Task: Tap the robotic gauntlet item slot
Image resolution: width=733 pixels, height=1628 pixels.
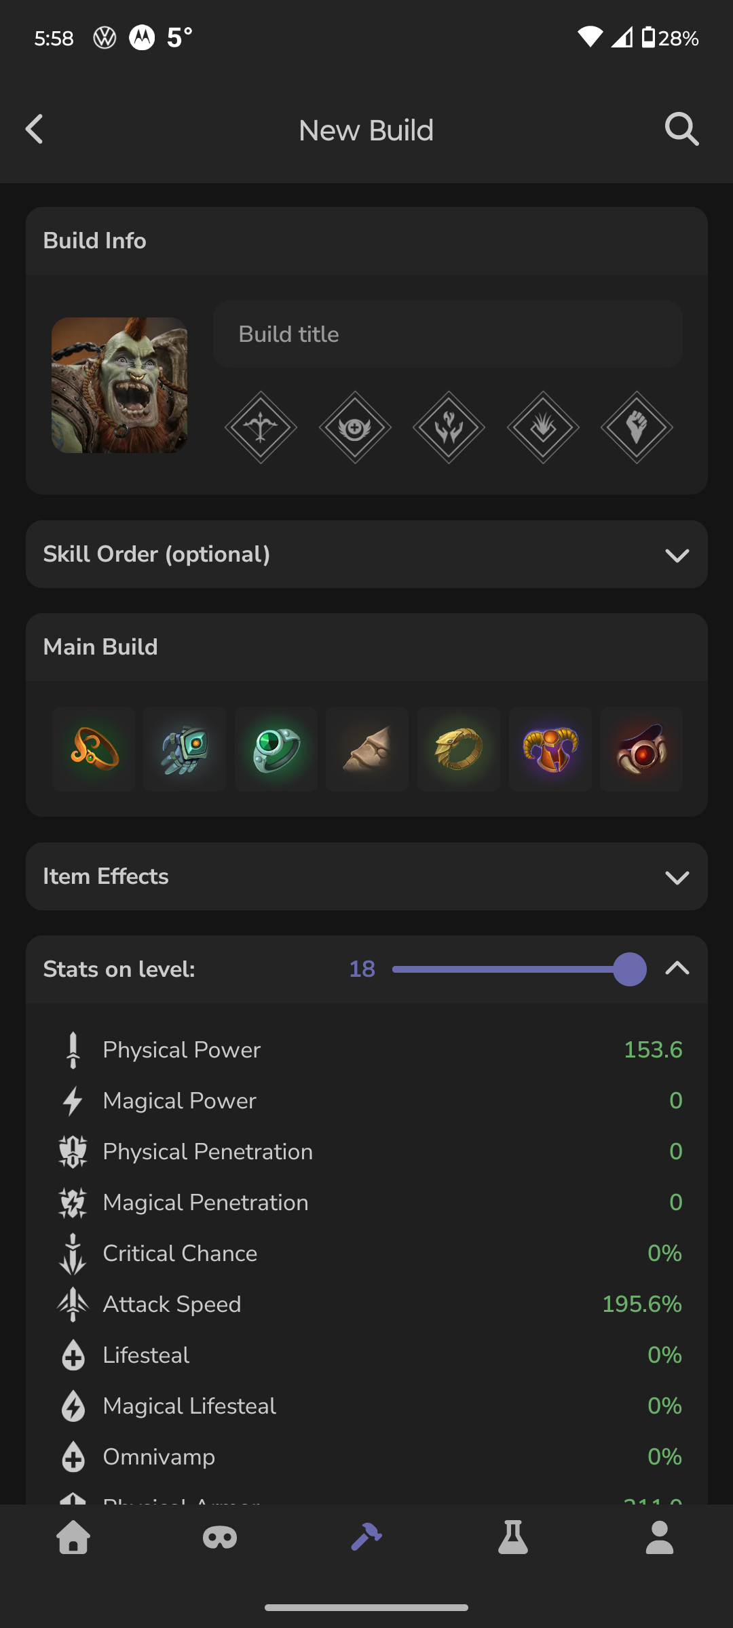Action: coord(185,749)
